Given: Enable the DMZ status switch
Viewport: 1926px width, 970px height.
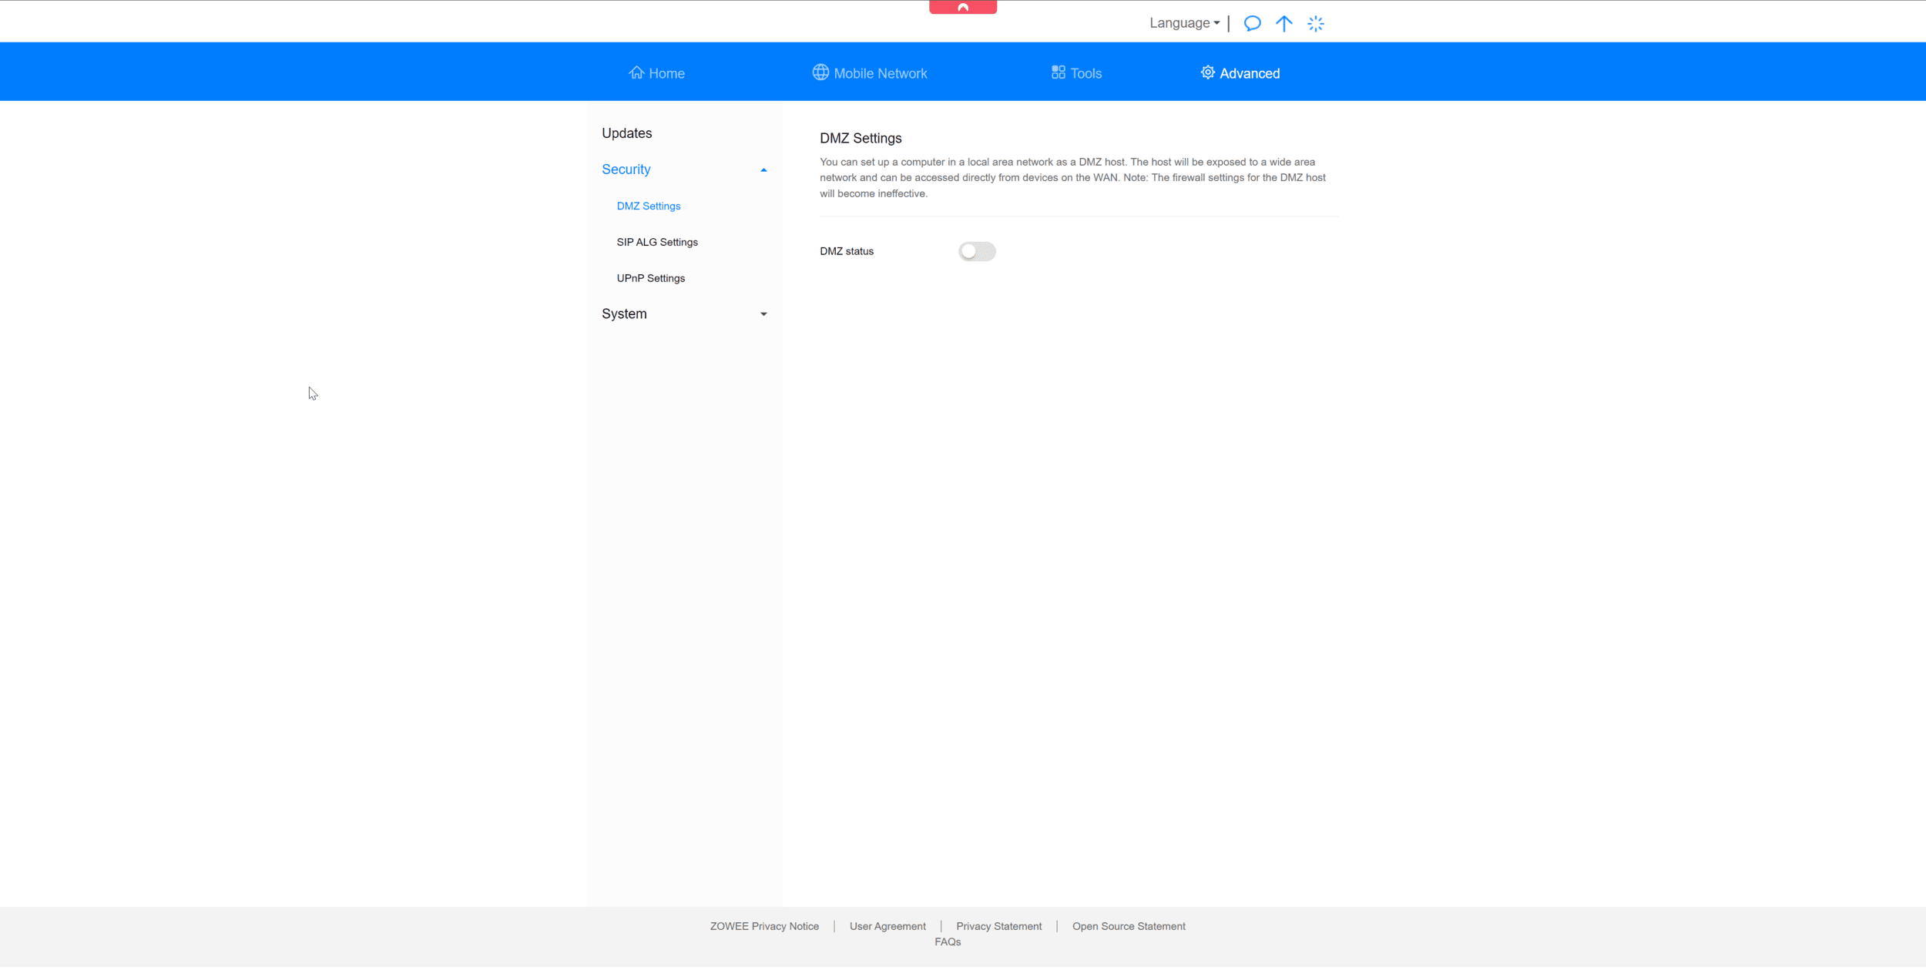Looking at the screenshot, I should point(977,252).
